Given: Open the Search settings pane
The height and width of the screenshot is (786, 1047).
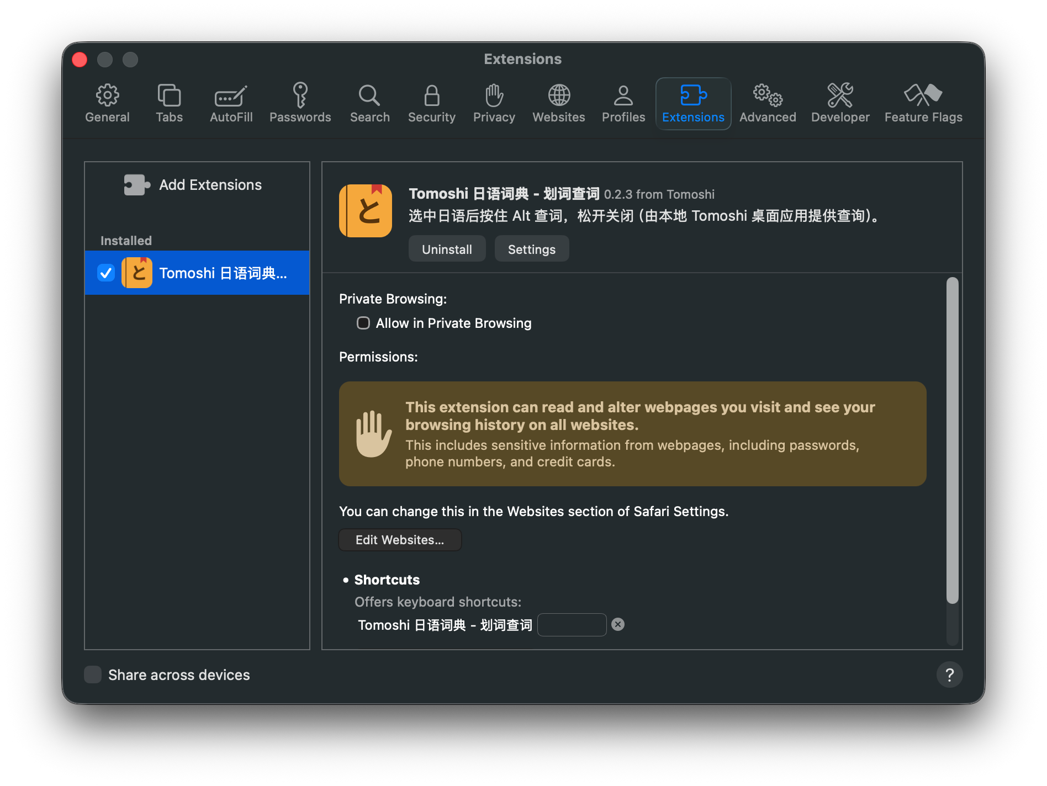Looking at the screenshot, I should 369,103.
